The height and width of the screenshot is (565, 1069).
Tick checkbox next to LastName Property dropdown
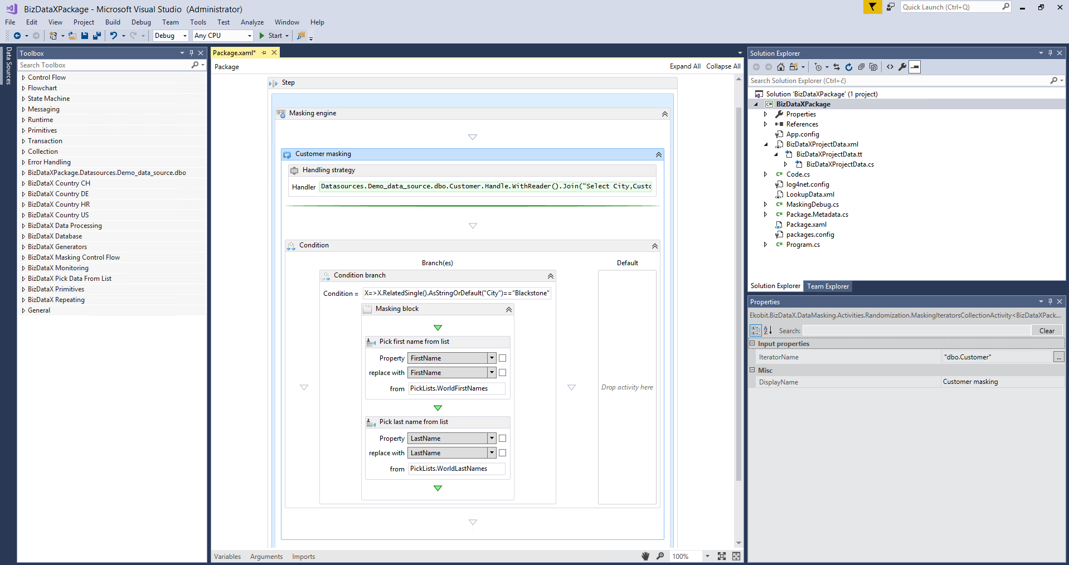(502, 439)
